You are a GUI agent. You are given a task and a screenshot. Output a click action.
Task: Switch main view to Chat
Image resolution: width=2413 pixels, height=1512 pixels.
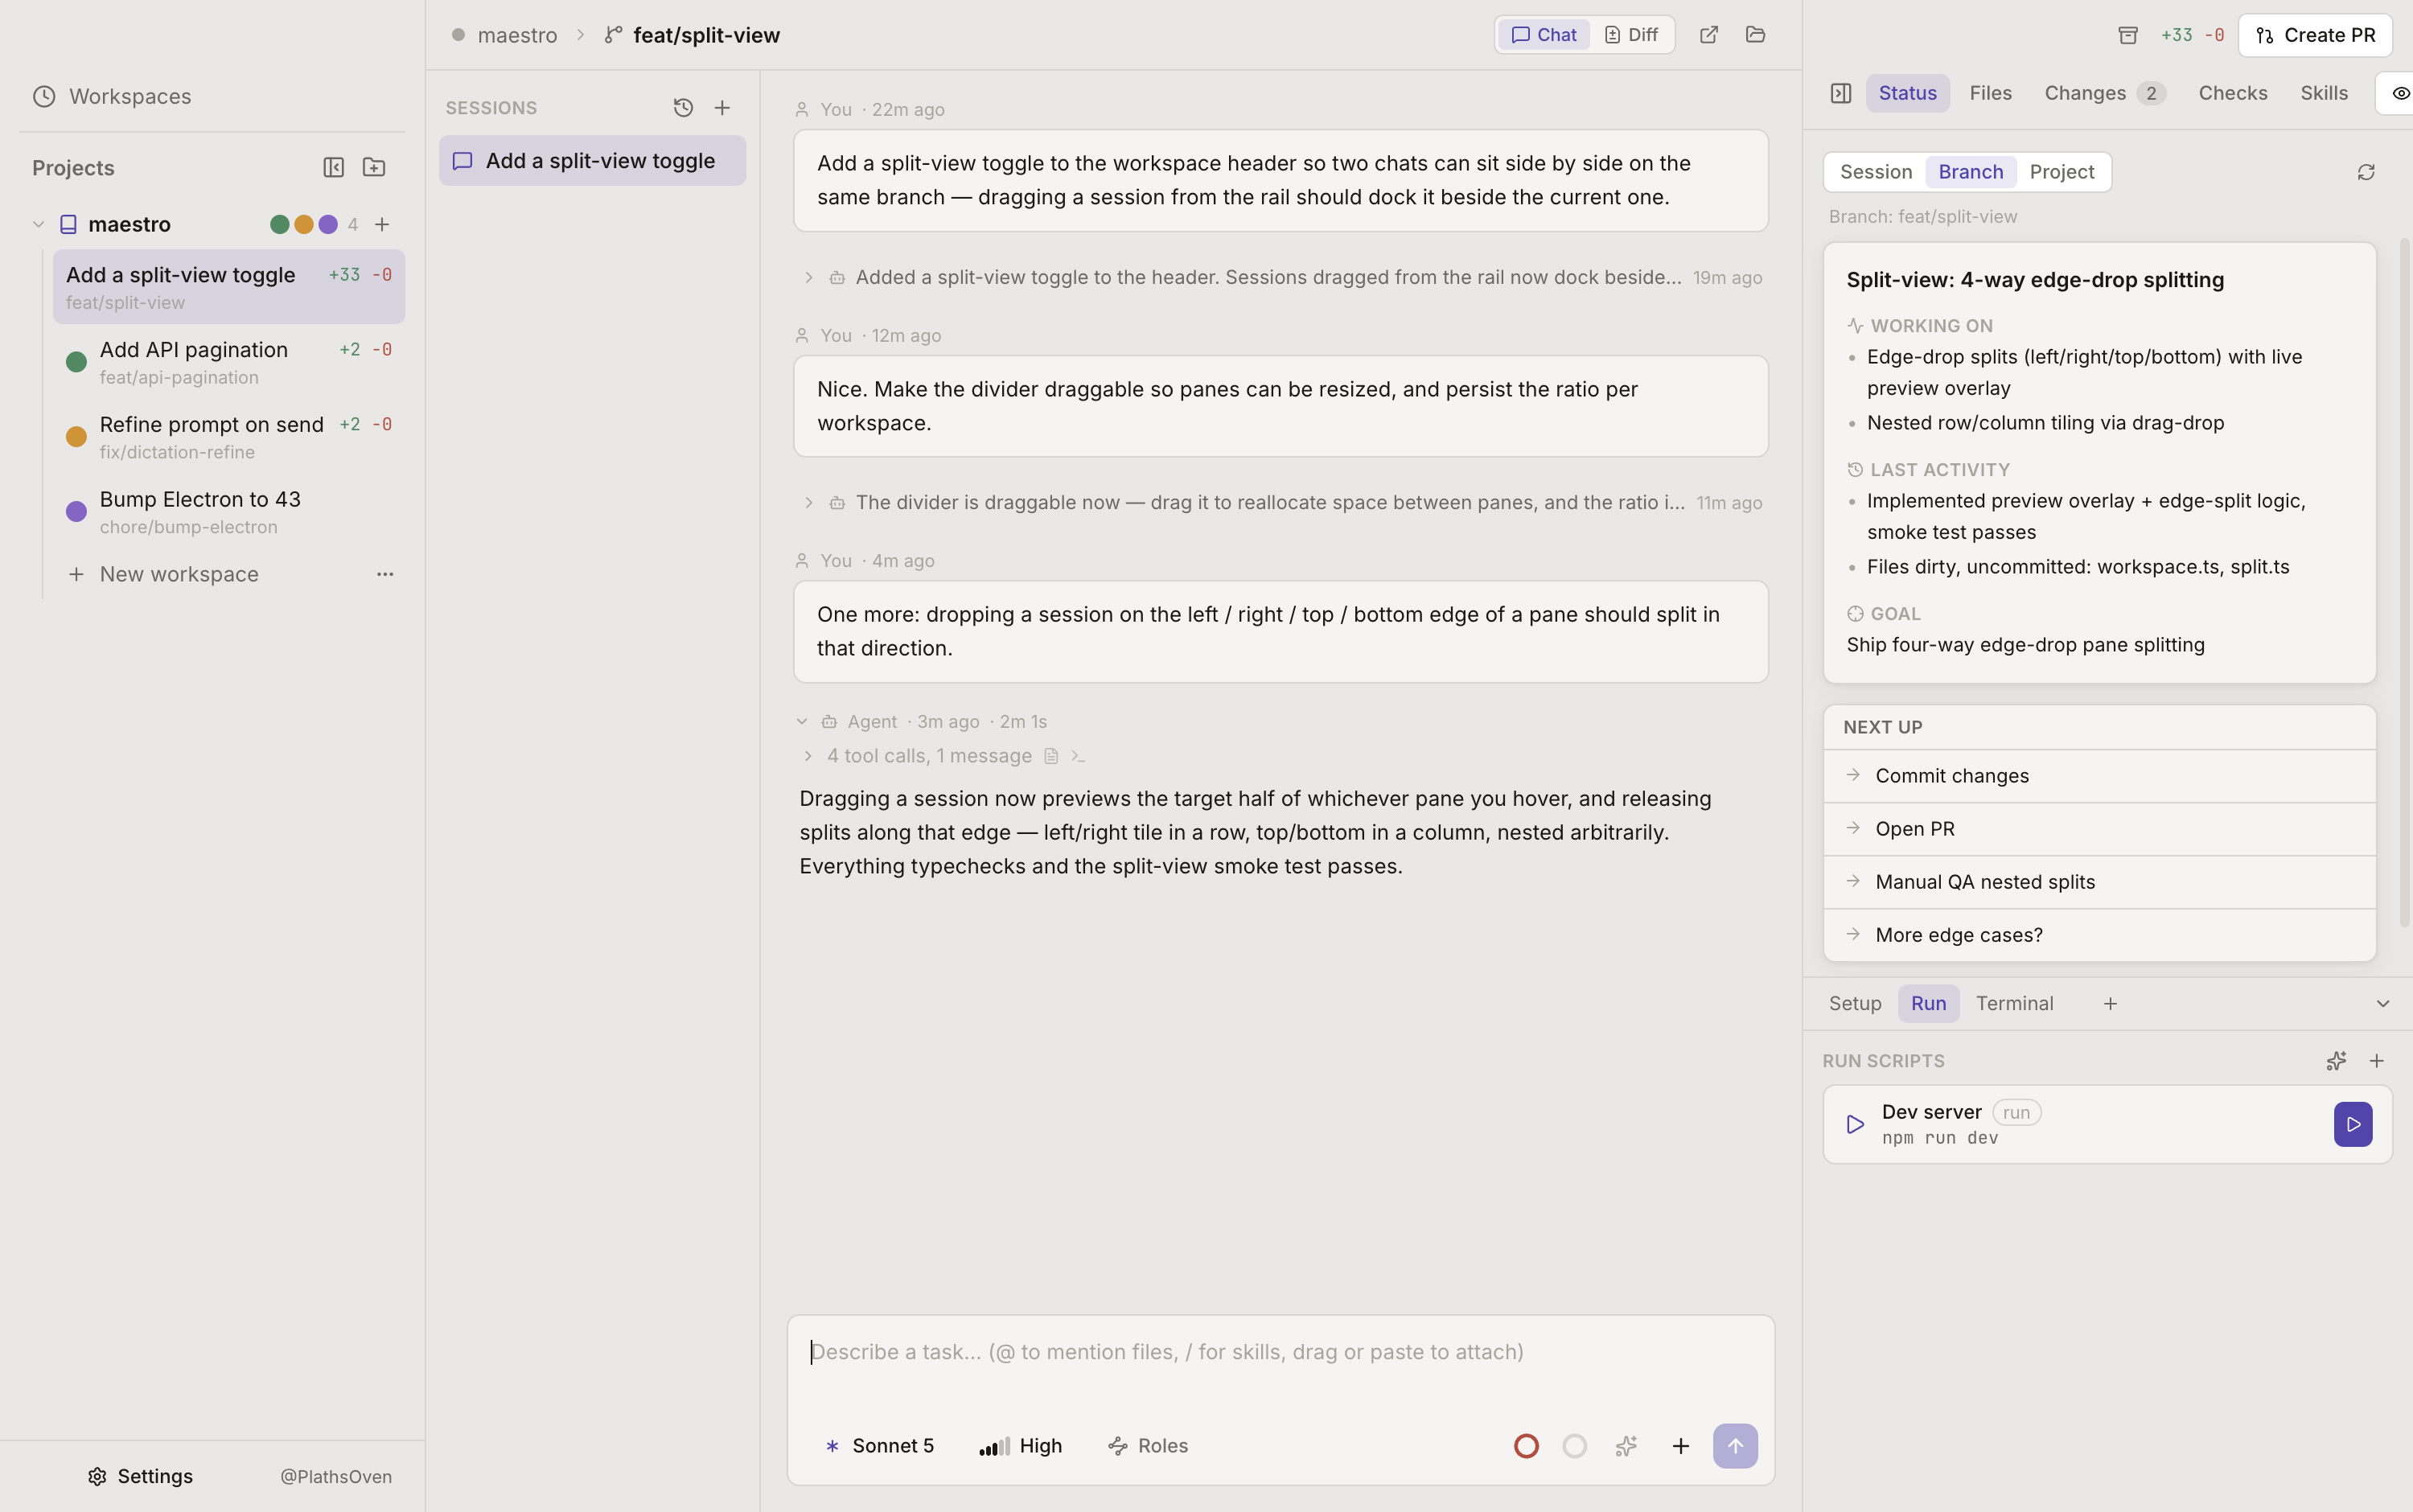click(1544, 35)
